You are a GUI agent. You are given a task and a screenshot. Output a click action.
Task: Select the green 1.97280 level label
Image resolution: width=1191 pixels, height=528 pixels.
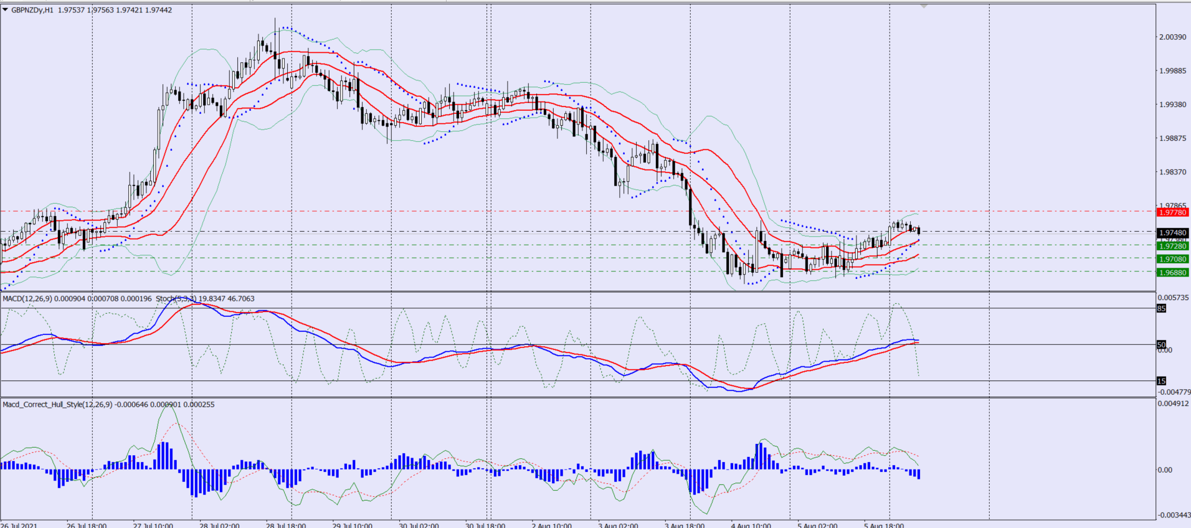(1173, 246)
